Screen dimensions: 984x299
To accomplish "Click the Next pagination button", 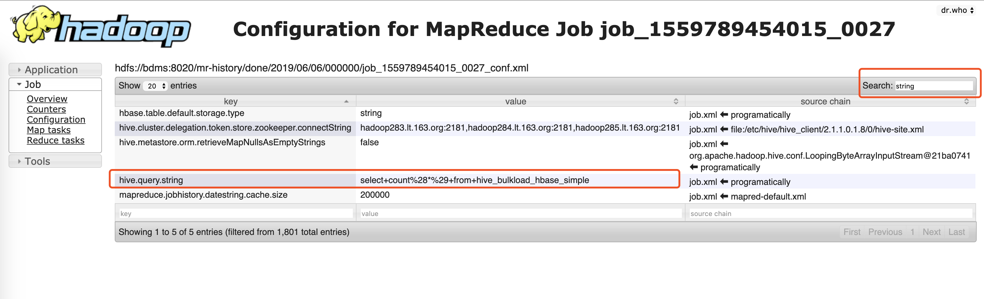I will click(931, 232).
